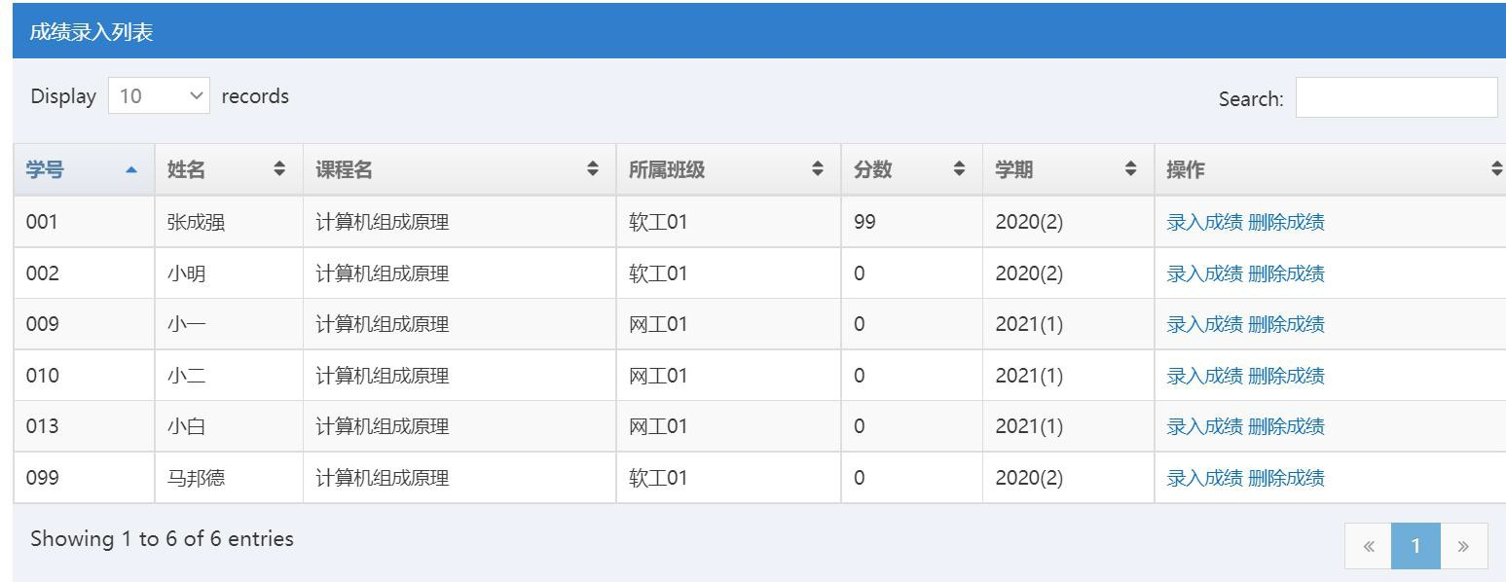Delete 马邦德's grade entry
This screenshot has width=1506, height=582.
coord(1286,478)
